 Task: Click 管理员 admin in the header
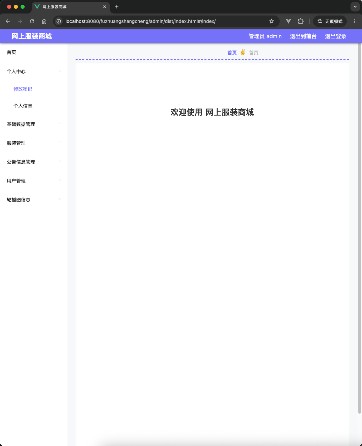(265, 36)
